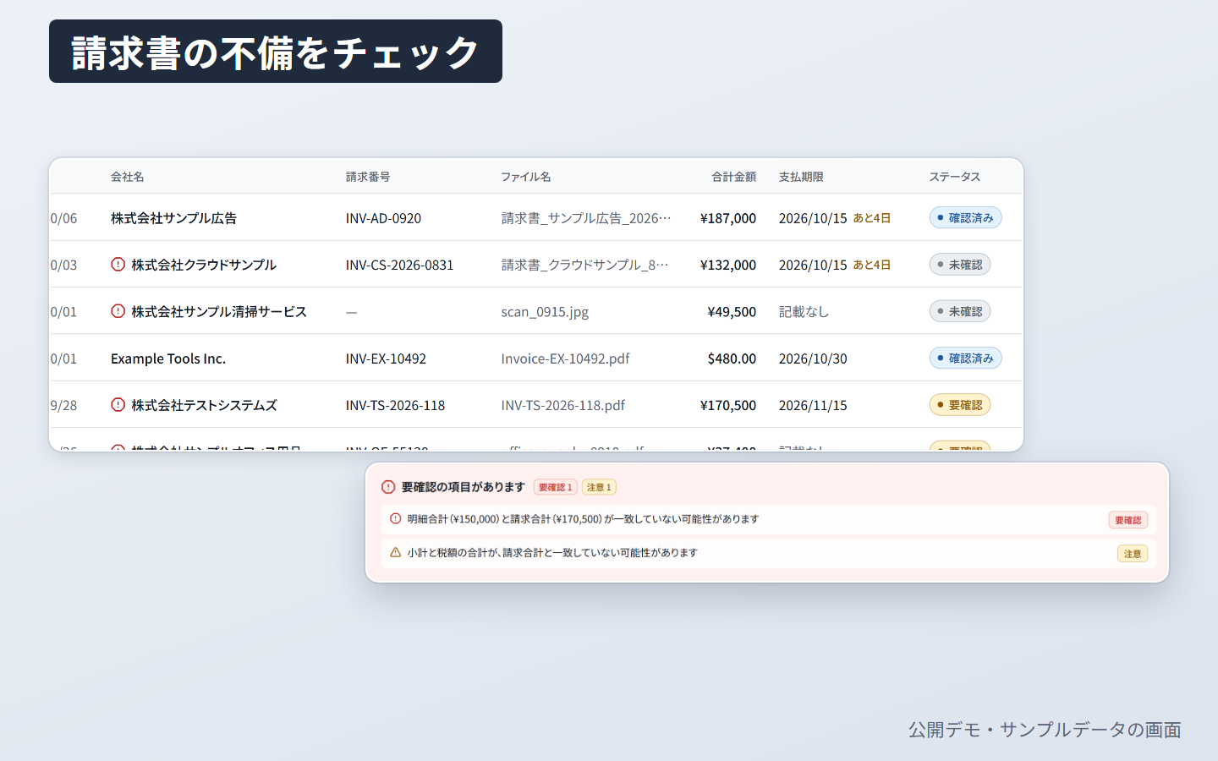Click the red alert icon in 要確認の項目があります header
Viewport: 1218px width, 761px height.
[388, 487]
